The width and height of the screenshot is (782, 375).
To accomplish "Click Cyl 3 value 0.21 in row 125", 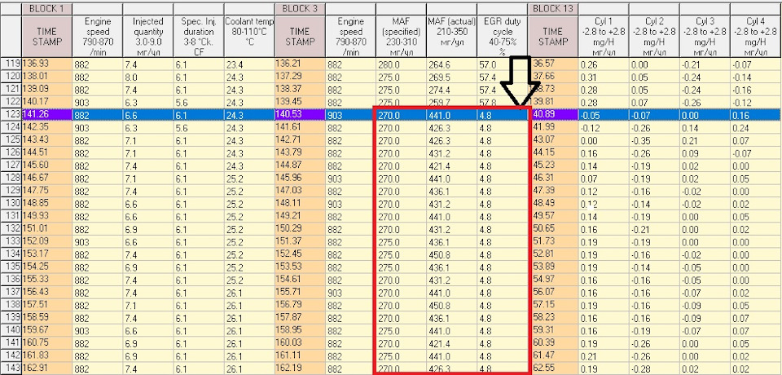I will point(705,140).
